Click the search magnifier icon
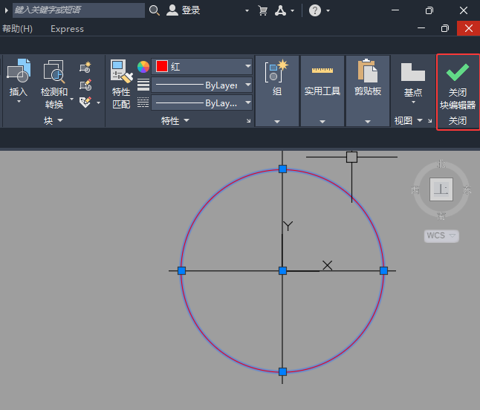The height and width of the screenshot is (410, 480). [155, 10]
